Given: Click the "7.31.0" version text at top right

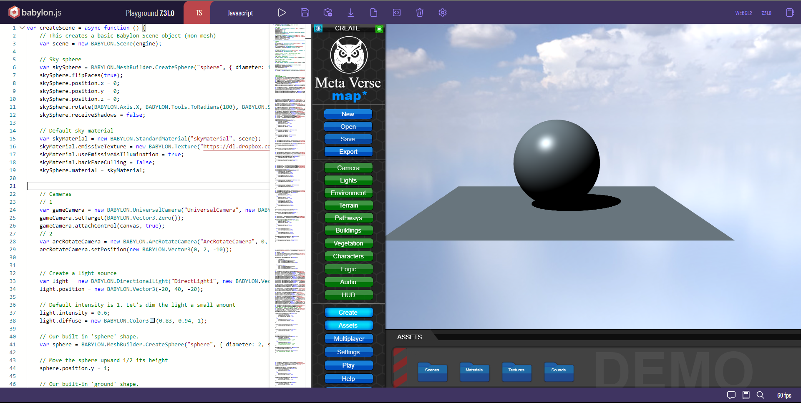Looking at the screenshot, I should coord(766,13).
